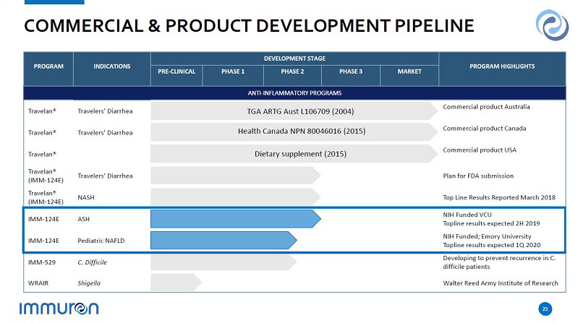The height and width of the screenshot is (323, 578).
Task: Select the IMM-529 program cell
Action: pyautogui.click(x=42, y=262)
